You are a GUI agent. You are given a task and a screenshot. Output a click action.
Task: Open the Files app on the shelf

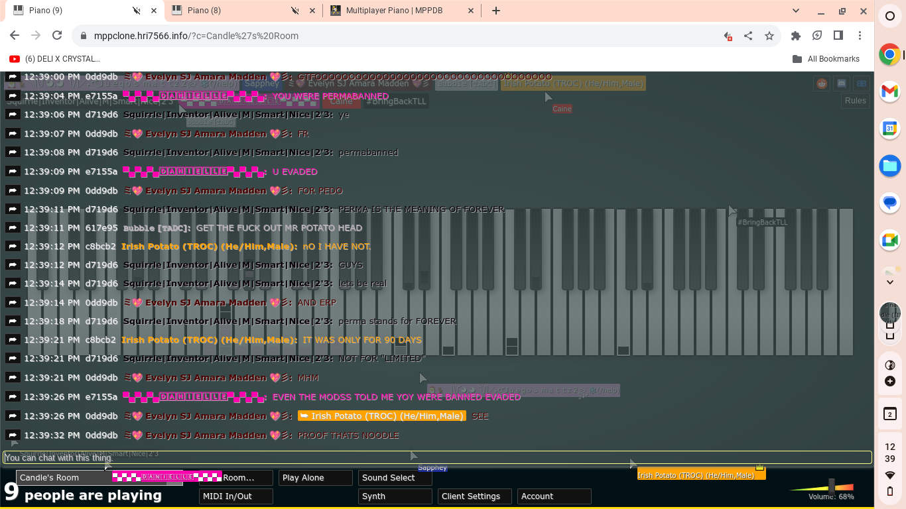tap(890, 166)
